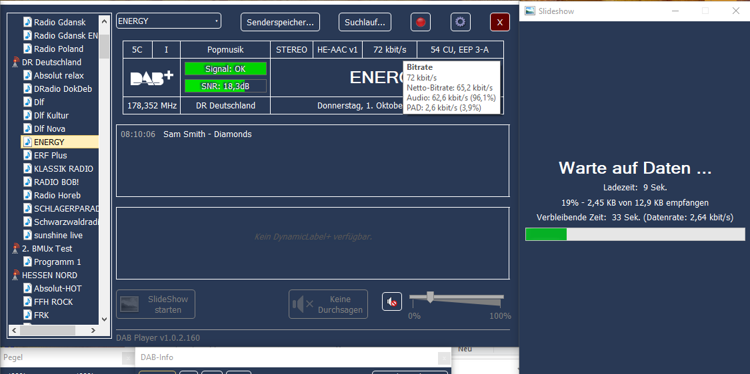
Task: Select KLASSIK RADIO in the station list
Action: click(x=63, y=168)
